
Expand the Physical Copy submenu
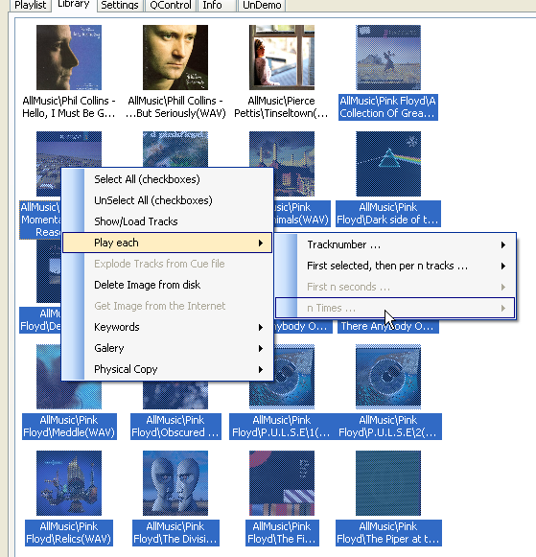(x=167, y=369)
